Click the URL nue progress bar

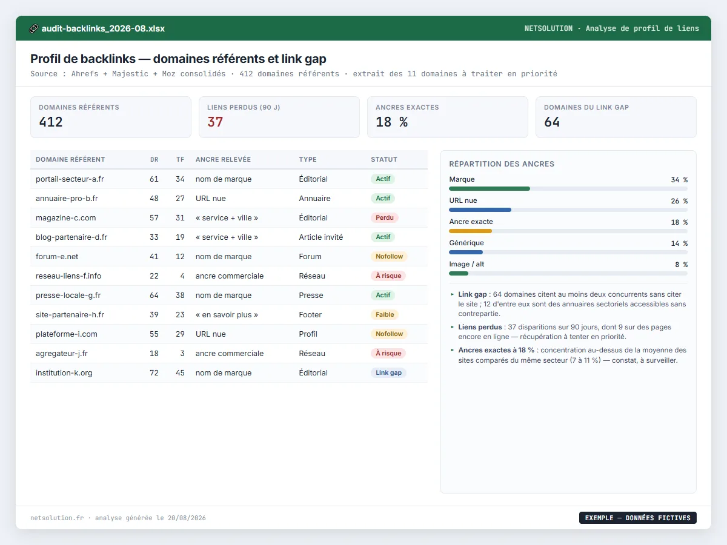[568, 210]
